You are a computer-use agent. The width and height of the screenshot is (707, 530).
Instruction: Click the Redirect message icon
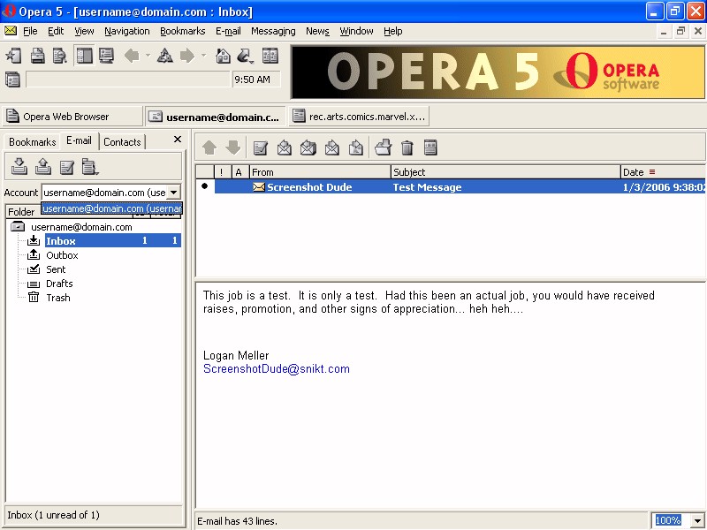(x=356, y=148)
